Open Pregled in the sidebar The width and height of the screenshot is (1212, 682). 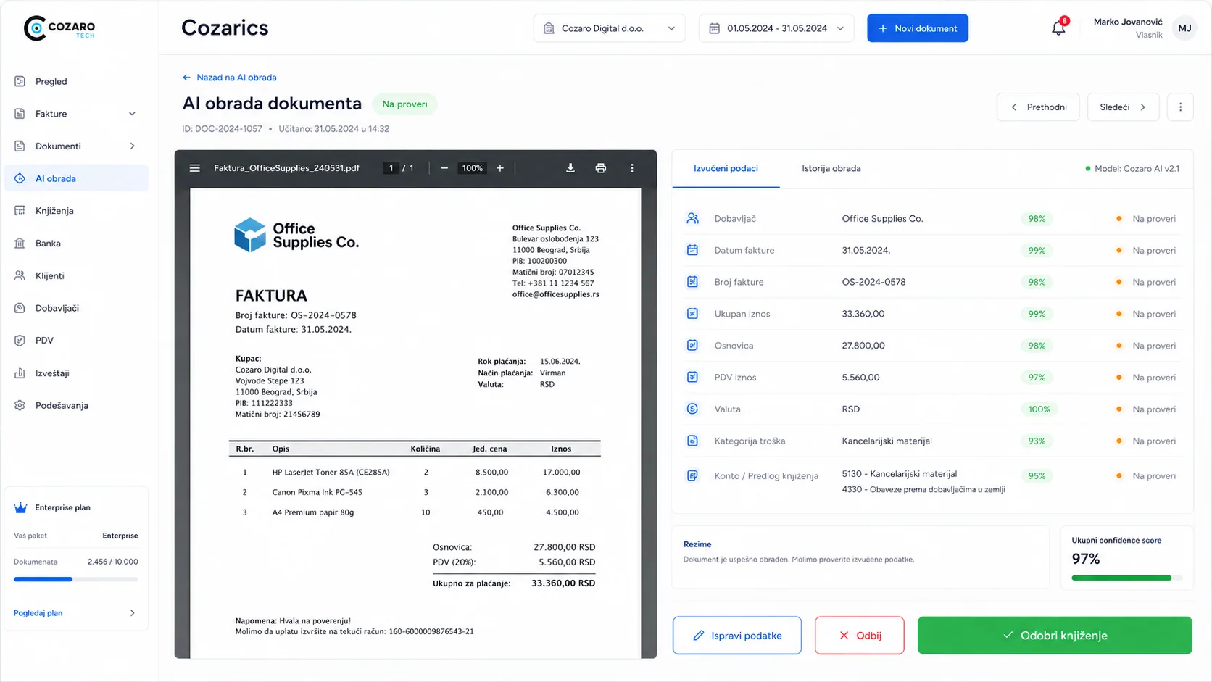coord(76,81)
